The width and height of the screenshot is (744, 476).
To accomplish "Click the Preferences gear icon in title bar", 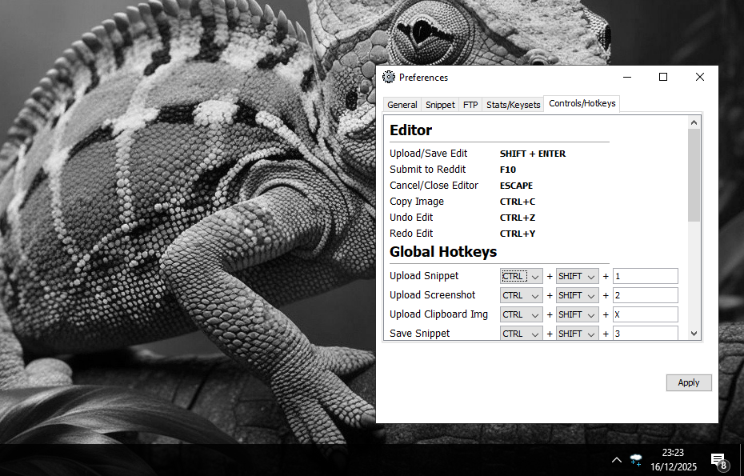I will click(389, 77).
